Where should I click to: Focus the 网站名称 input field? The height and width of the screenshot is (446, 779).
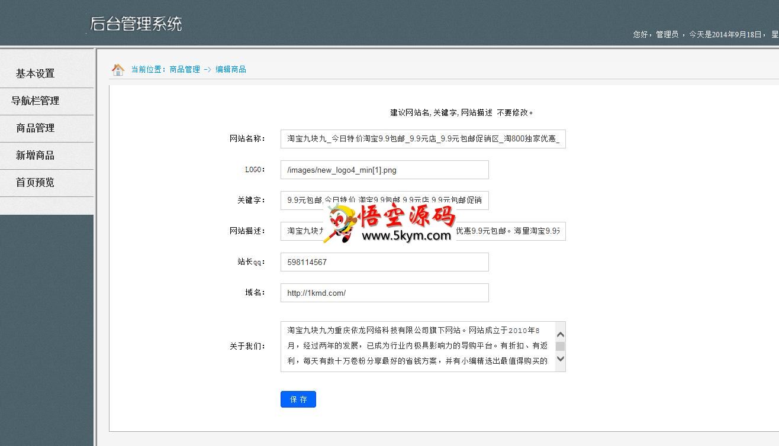pos(423,139)
